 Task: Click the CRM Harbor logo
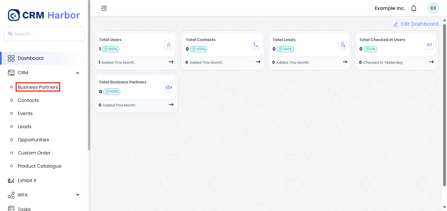click(44, 15)
